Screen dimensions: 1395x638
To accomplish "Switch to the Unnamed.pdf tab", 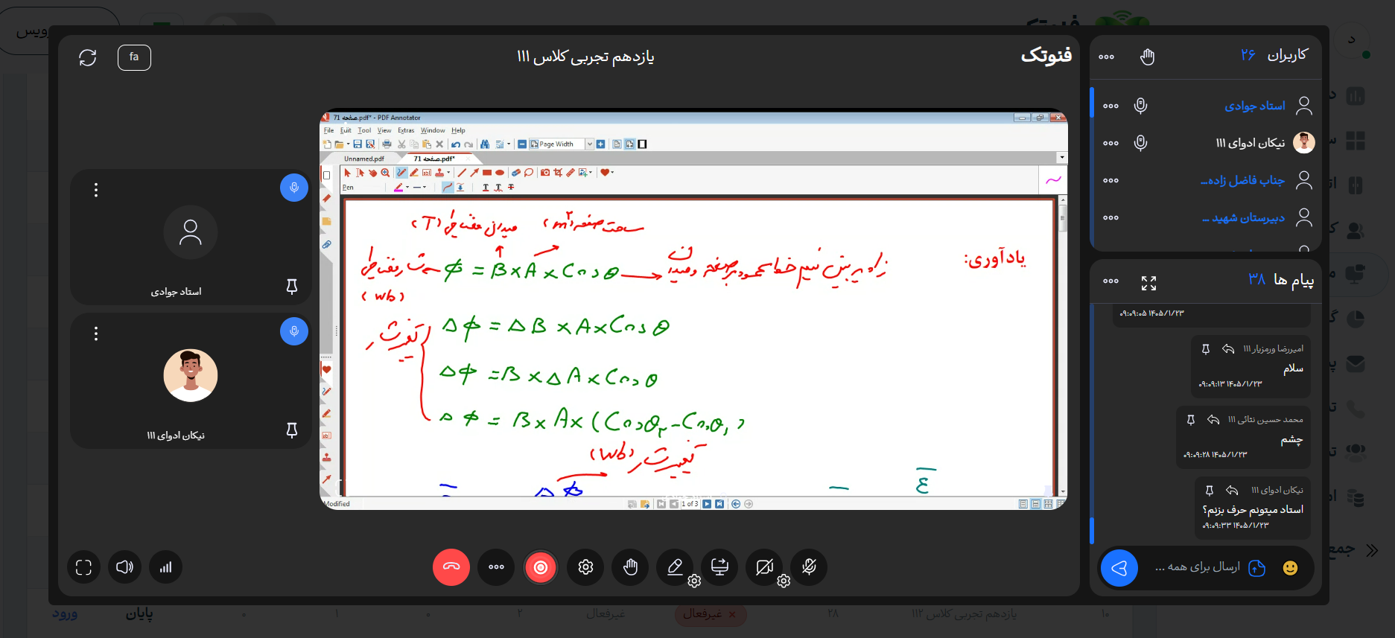I will (x=364, y=159).
